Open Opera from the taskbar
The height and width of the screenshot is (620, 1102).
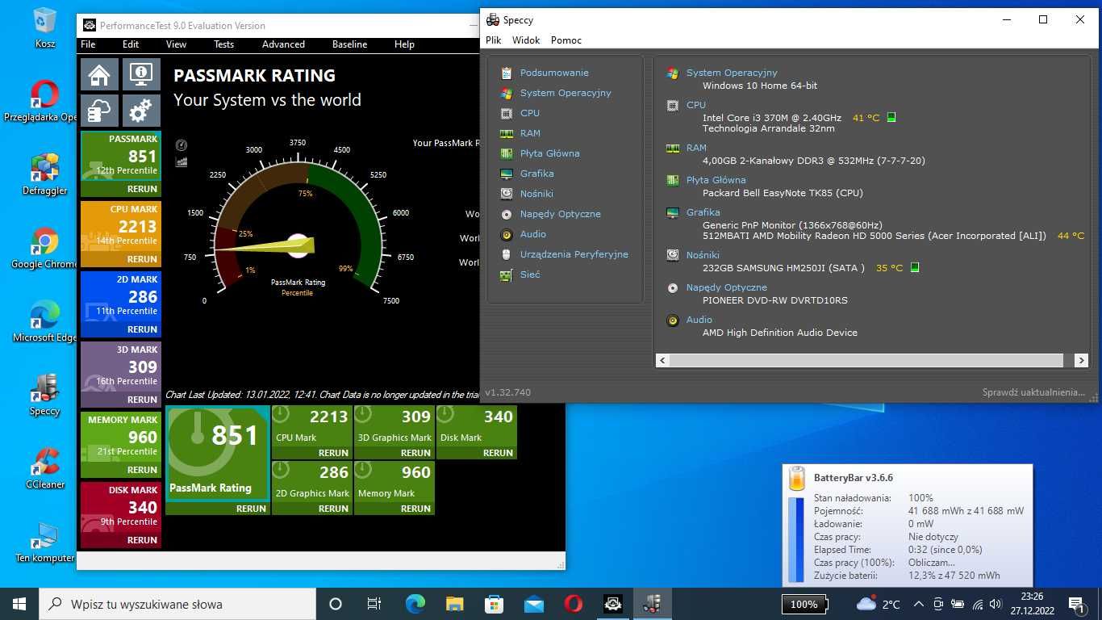574,604
